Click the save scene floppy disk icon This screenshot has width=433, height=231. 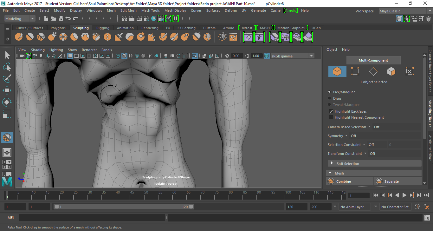tap(61, 19)
